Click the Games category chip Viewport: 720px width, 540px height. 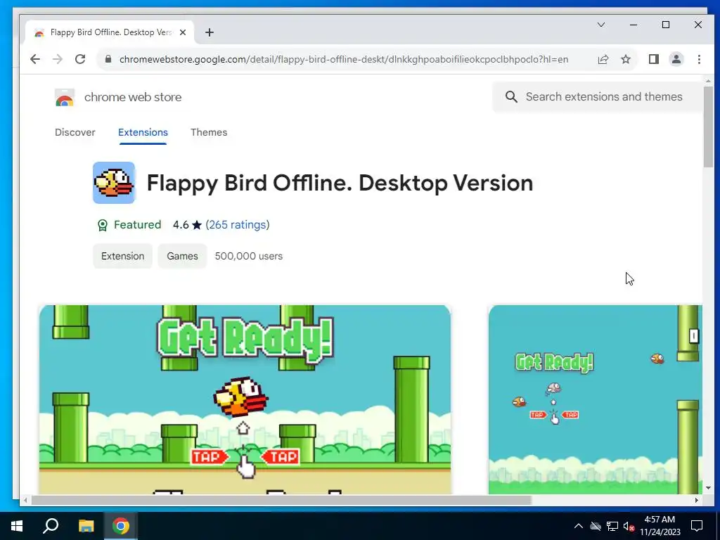[x=182, y=256]
